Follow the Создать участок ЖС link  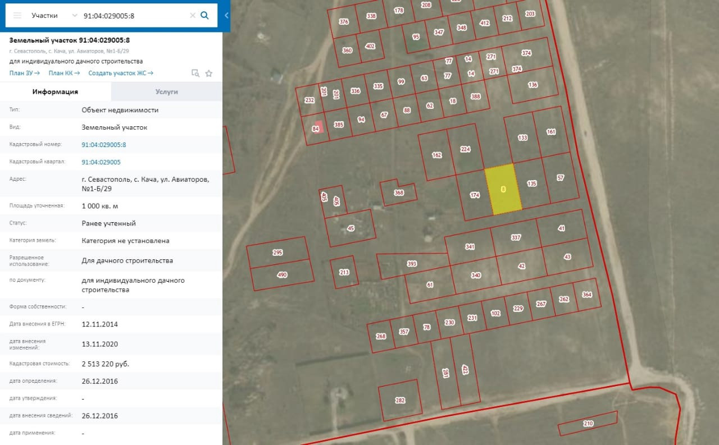pos(121,73)
